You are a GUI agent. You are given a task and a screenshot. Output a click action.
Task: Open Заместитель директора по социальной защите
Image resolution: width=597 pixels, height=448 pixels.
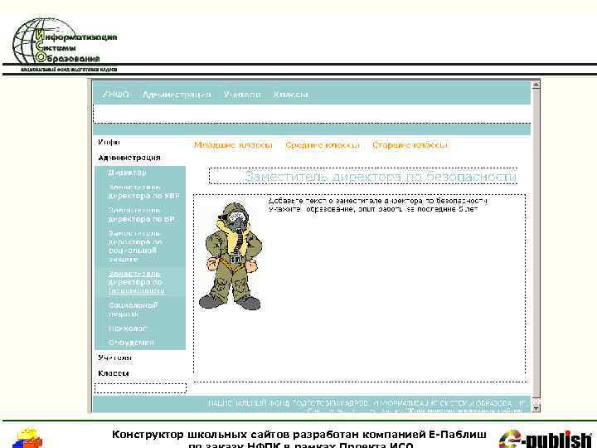pos(135,246)
